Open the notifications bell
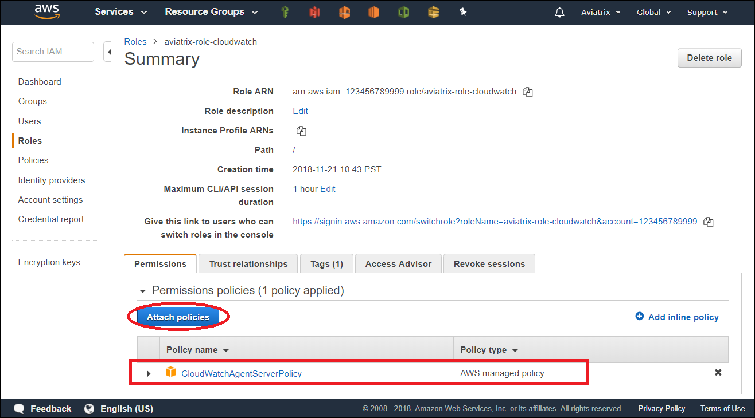 point(559,12)
